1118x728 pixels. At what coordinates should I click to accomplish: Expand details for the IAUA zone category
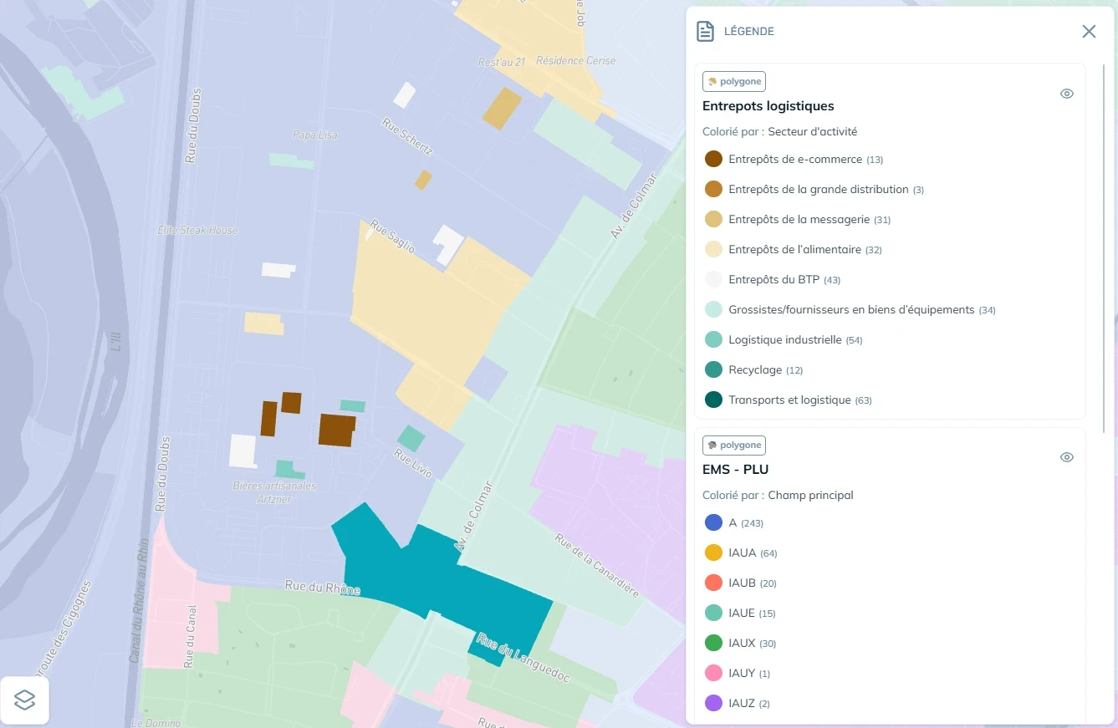tap(744, 552)
